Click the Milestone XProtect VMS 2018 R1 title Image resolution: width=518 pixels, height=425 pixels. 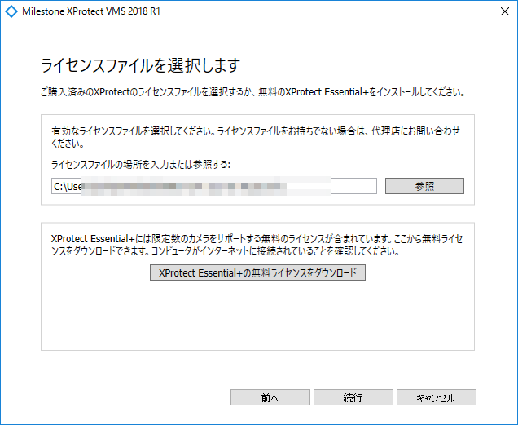coord(91,11)
